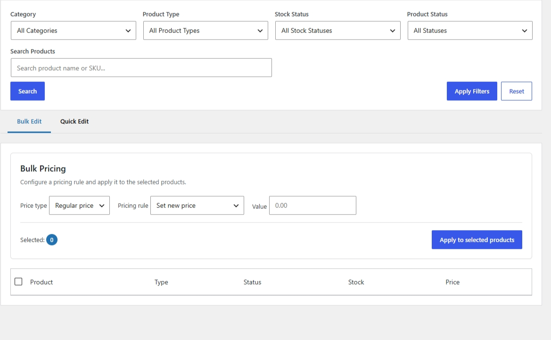Click the Price column header
The width and height of the screenshot is (551, 340).
click(452, 282)
